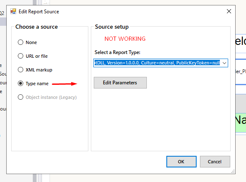
Task: Click the red arrow beside Type name
Action: click(x=64, y=84)
